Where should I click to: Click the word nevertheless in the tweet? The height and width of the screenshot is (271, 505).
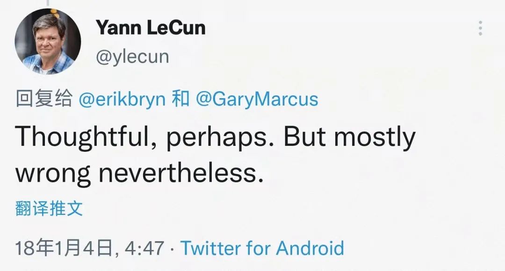178,172
